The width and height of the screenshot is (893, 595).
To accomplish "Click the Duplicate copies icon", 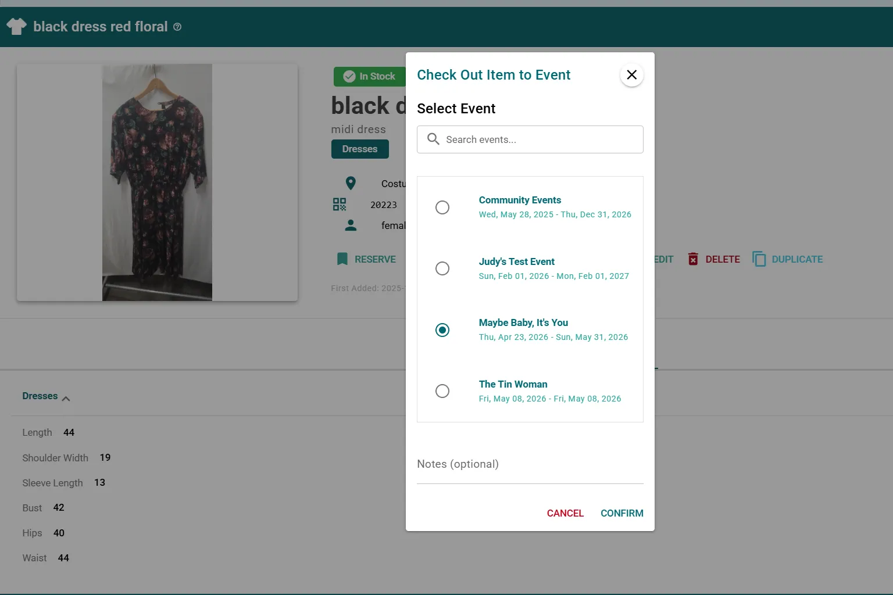I will tap(759, 259).
